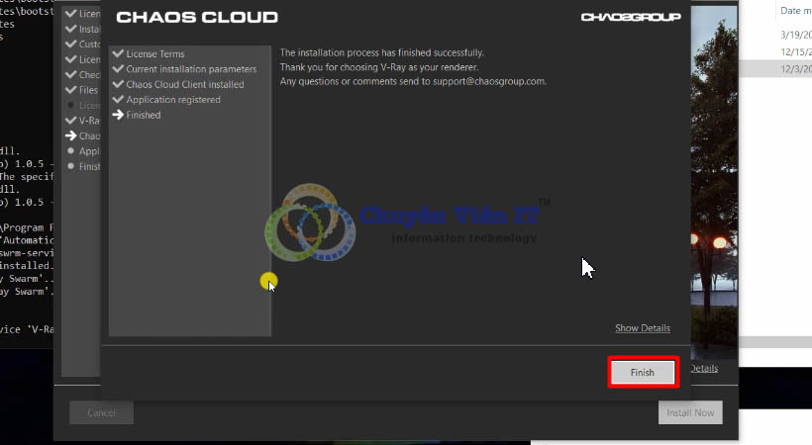Click the checkmark next to Current installation parameters

click(119, 69)
